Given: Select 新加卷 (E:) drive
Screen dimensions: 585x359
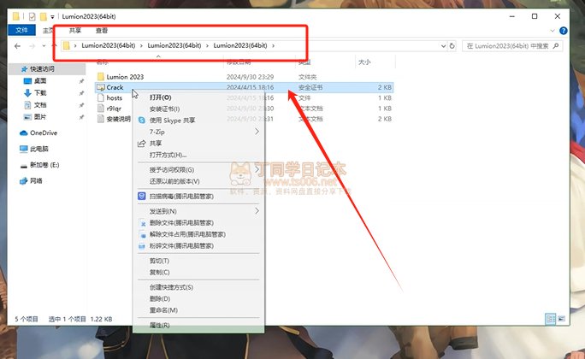Looking at the screenshot, I should (x=44, y=165).
